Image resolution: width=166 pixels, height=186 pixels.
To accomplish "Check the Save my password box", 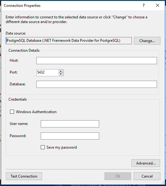I will click(x=43, y=147).
